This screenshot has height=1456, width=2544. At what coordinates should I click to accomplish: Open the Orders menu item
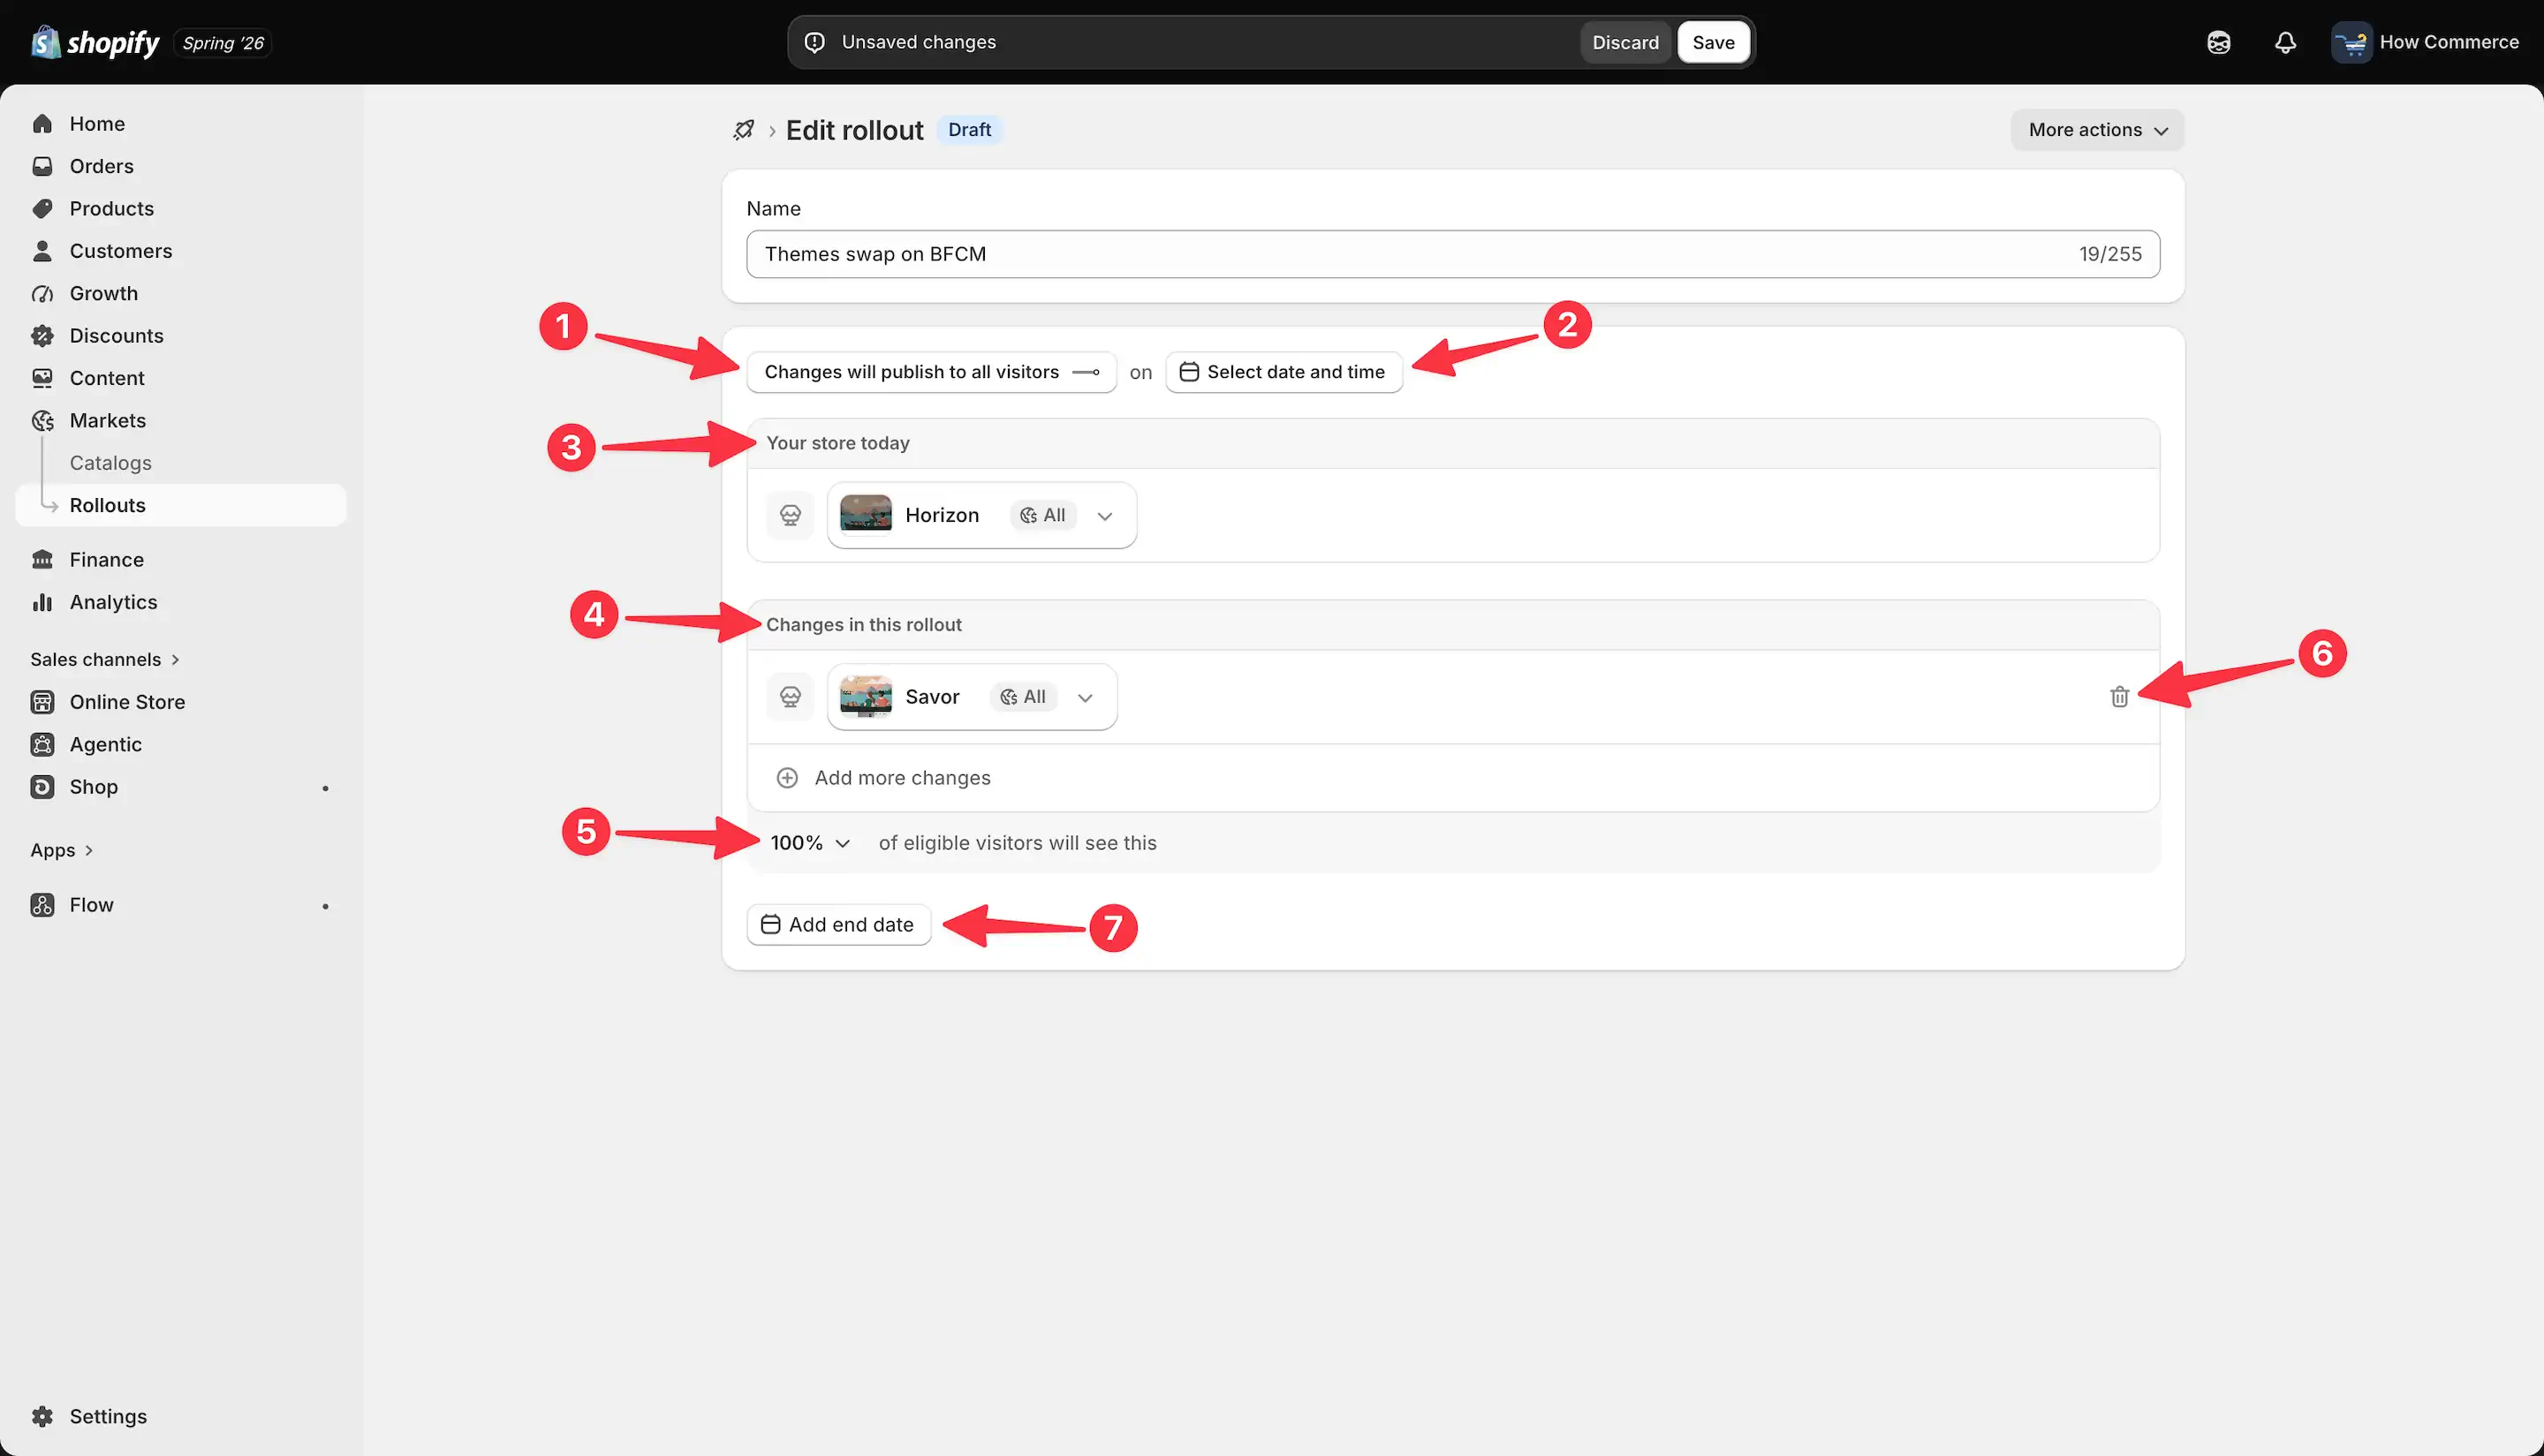tap(181, 166)
